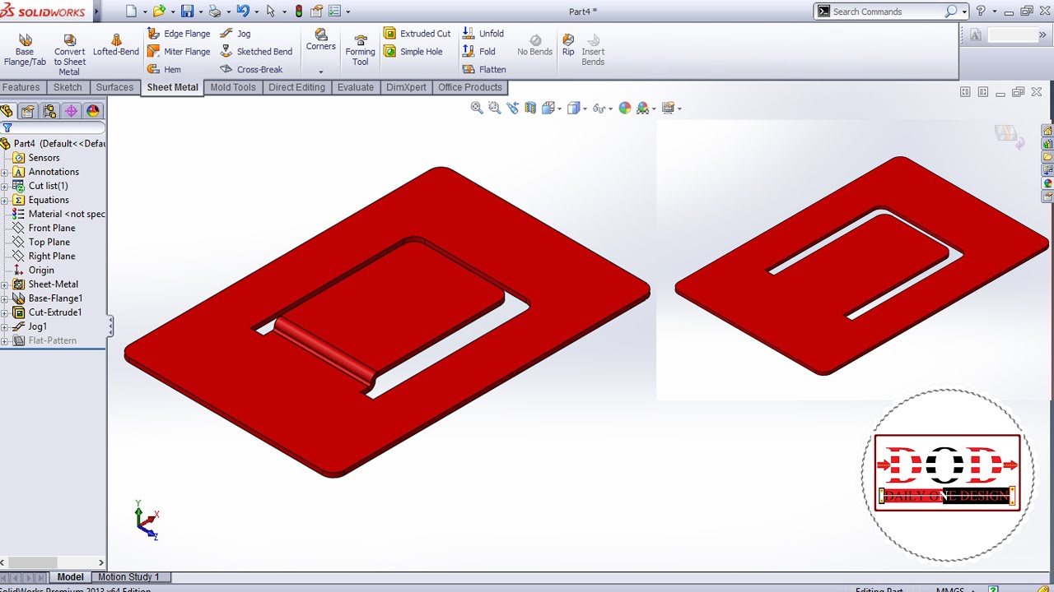Select Top Plane in feature tree
This screenshot has height=592, width=1054.
[x=49, y=242]
